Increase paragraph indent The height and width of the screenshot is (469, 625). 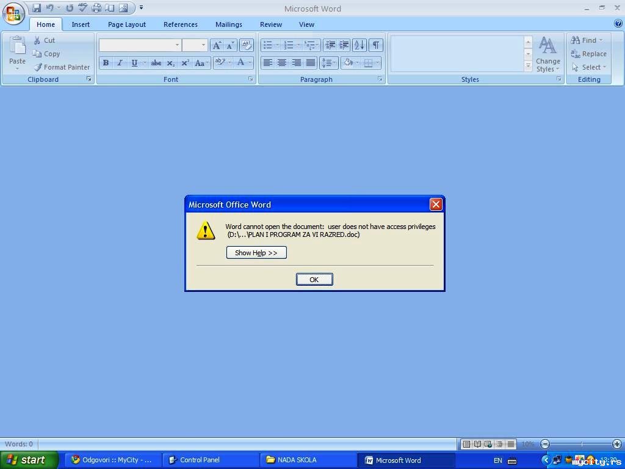pos(344,45)
